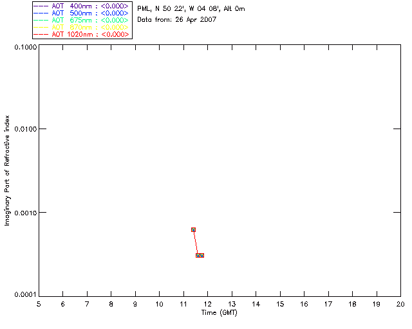
Task: Click the 'Time (GMT)' axis label
Action: [219, 313]
